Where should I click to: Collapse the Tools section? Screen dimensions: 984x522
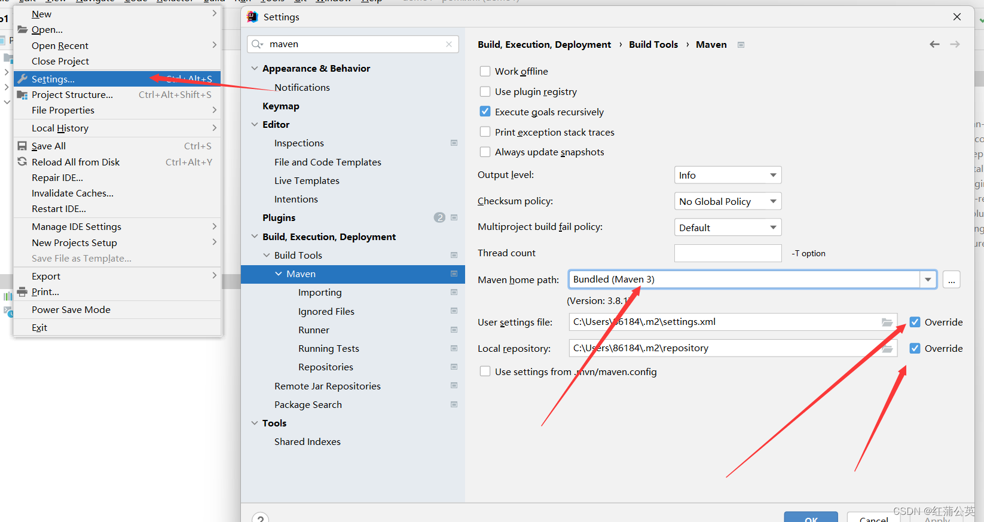coord(255,423)
